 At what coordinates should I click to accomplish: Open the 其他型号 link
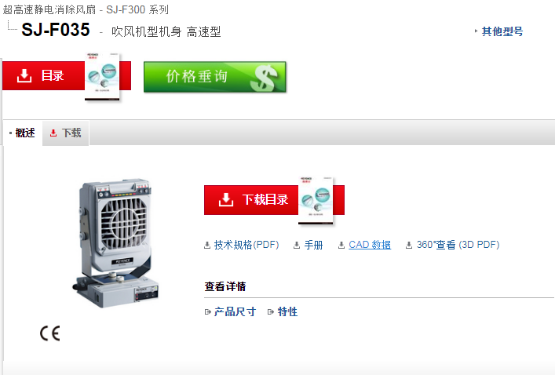(x=502, y=31)
